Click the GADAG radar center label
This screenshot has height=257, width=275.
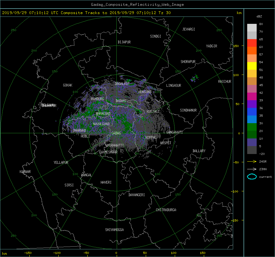tap(116, 133)
